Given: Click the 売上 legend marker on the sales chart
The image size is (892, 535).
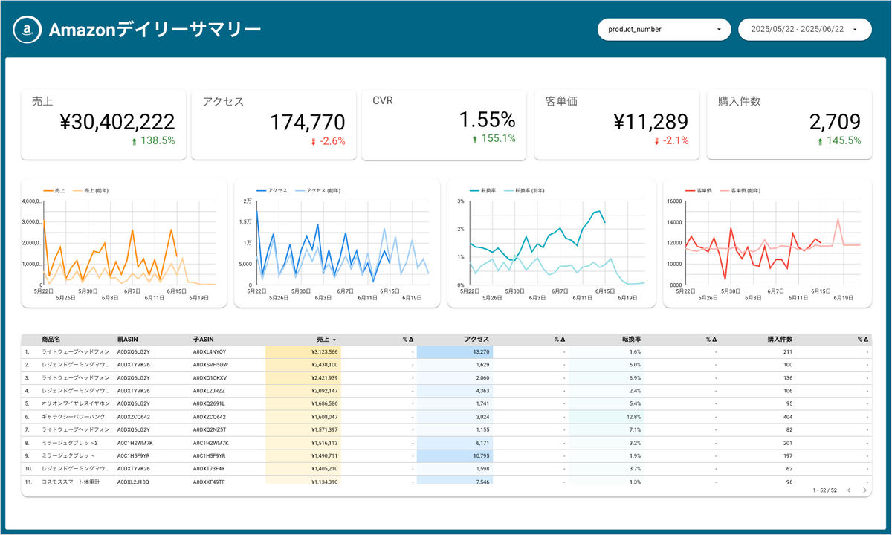Looking at the screenshot, I should click(47, 189).
